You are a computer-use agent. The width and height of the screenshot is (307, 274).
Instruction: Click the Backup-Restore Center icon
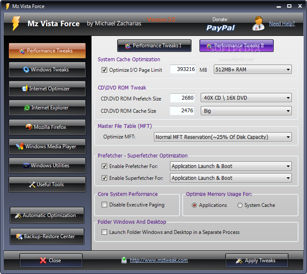click(x=19, y=236)
